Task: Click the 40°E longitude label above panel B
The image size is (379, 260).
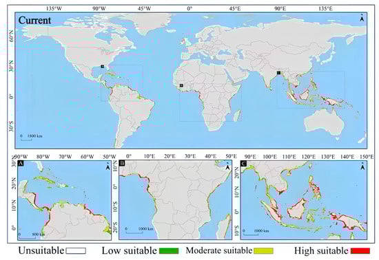Action: click(x=211, y=156)
